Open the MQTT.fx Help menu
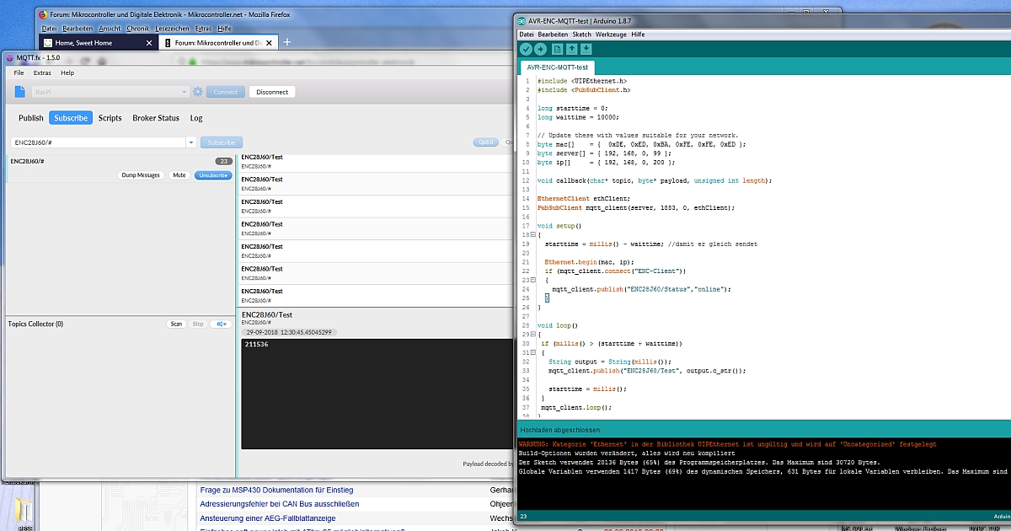 [x=67, y=73]
